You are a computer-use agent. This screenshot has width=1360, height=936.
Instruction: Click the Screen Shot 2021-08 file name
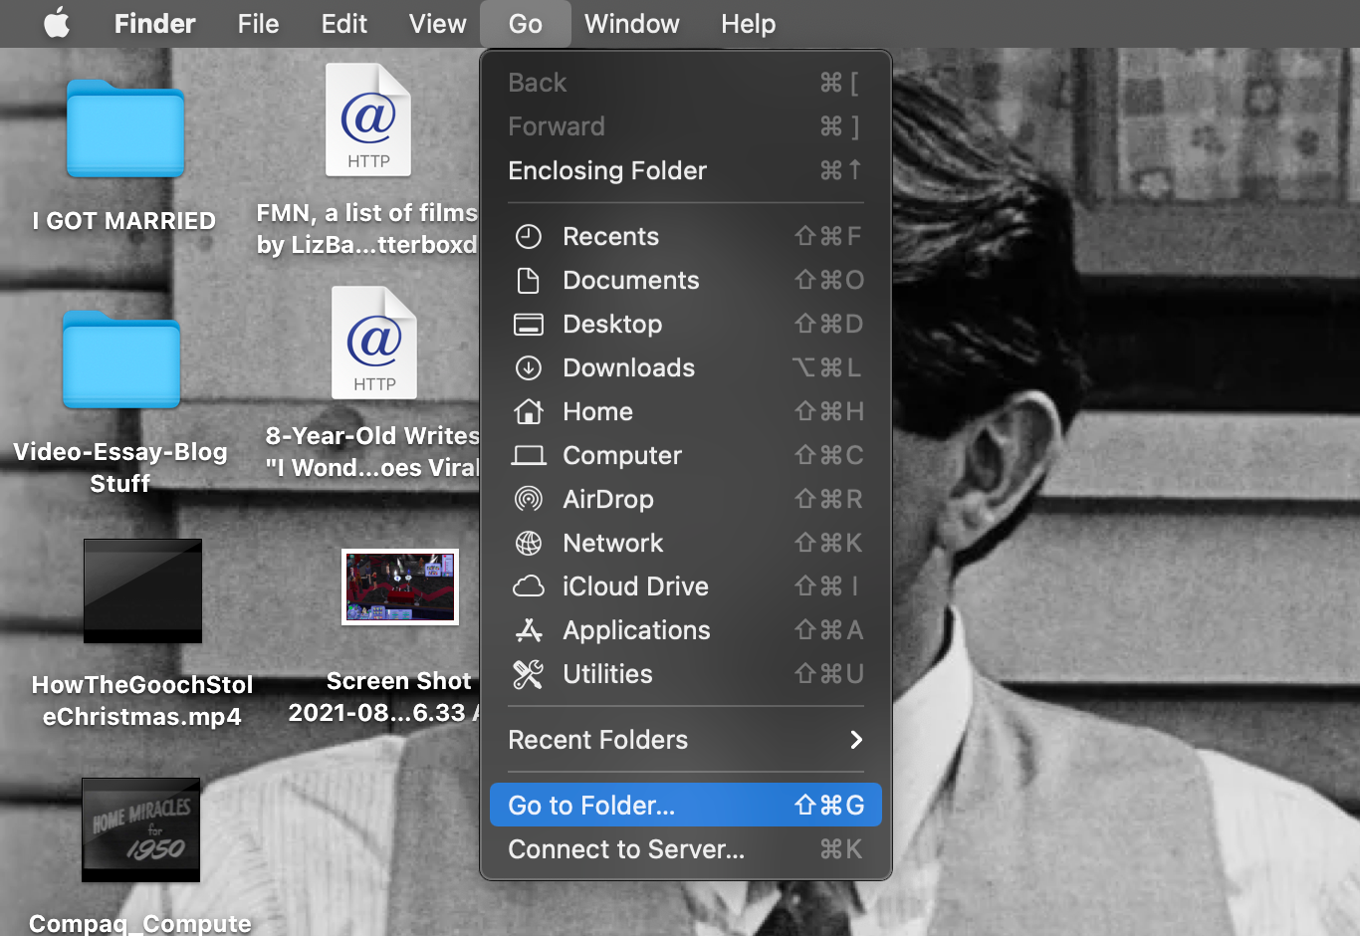click(384, 696)
